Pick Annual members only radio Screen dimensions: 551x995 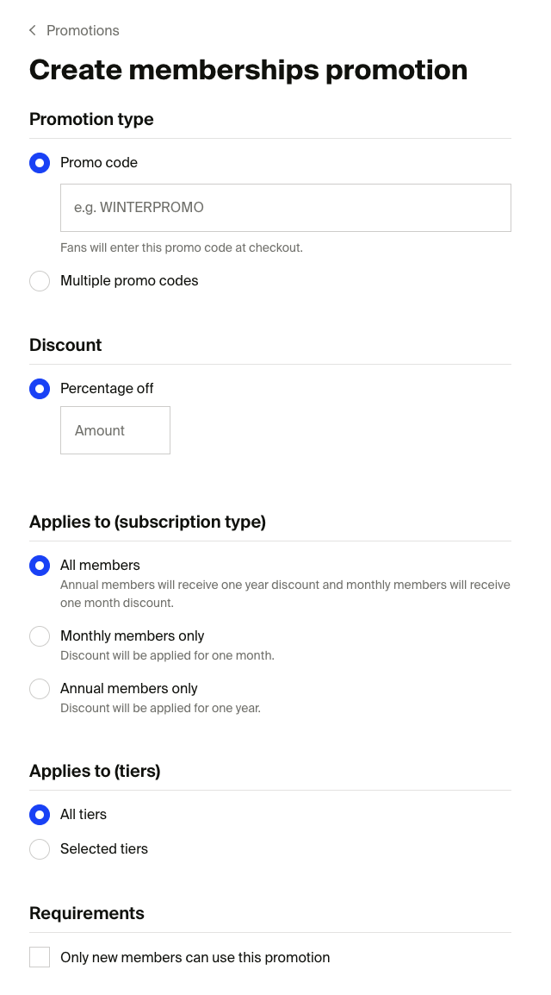coord(40,689)
